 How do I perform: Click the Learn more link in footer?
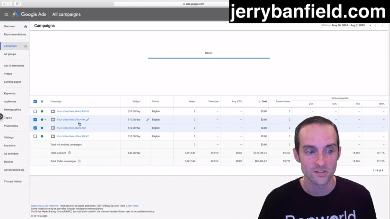(x=132, y=206)
